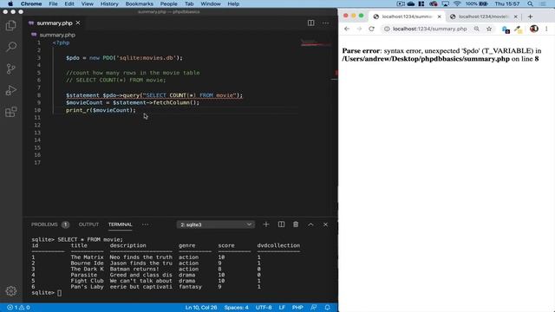Place cursor on print_r($movieCount) line
This screenshot has width=555, height=312.
101,110
